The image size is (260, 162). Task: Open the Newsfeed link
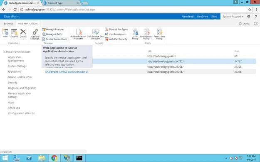(x=188, y=17)
